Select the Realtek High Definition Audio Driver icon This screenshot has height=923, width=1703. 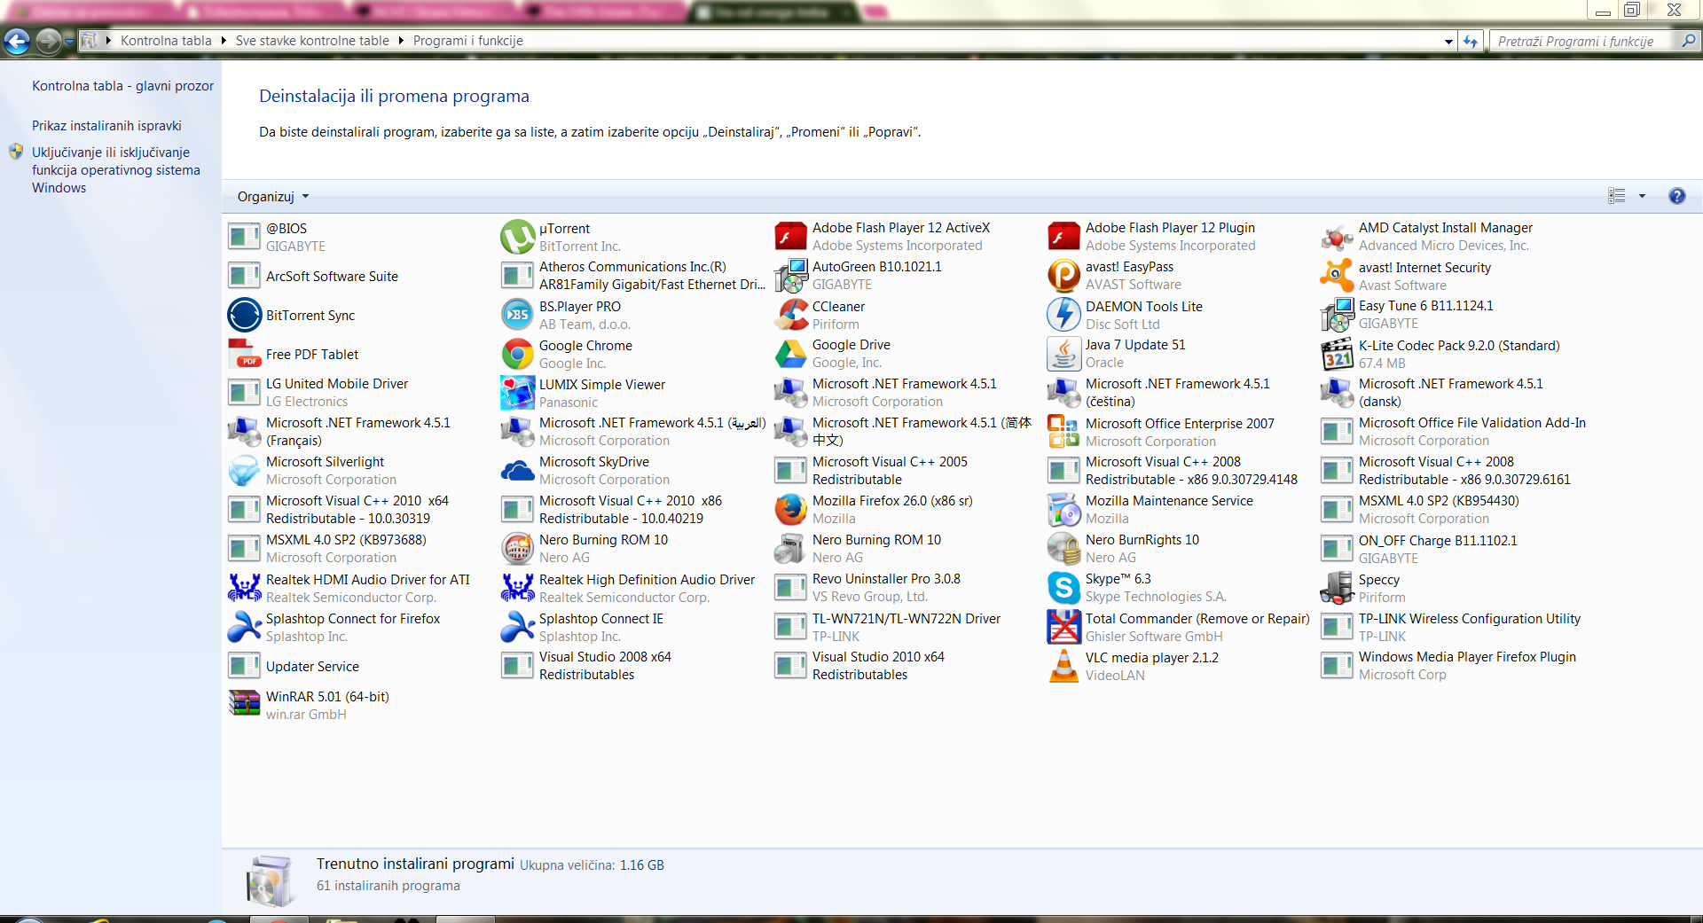click(x=517, y=588)
